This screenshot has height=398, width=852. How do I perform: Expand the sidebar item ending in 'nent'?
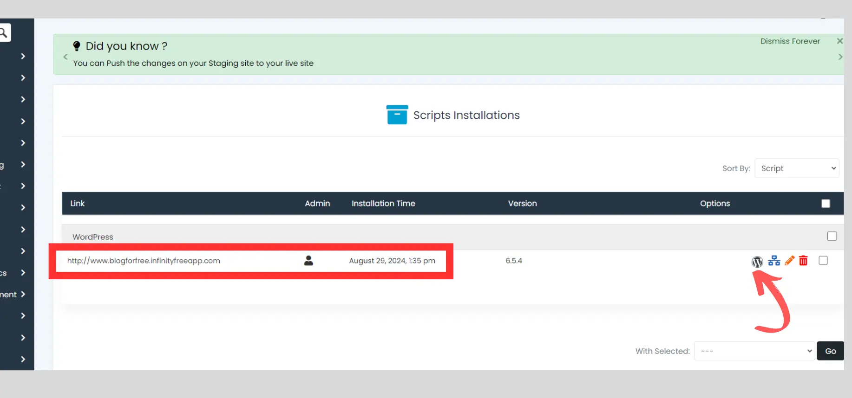(x=23, y=294)
